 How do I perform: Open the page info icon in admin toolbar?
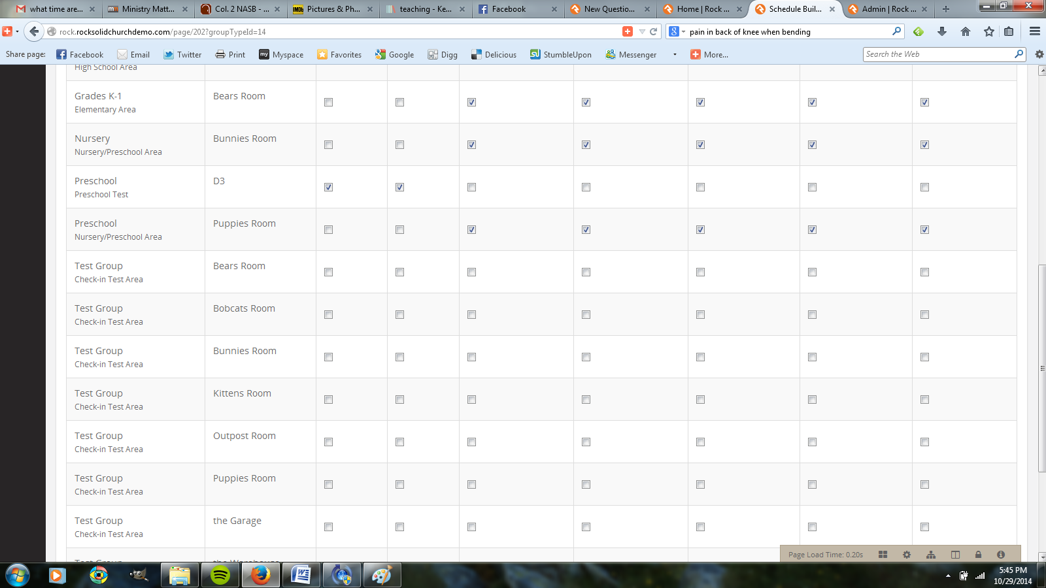click(1000, 555)
